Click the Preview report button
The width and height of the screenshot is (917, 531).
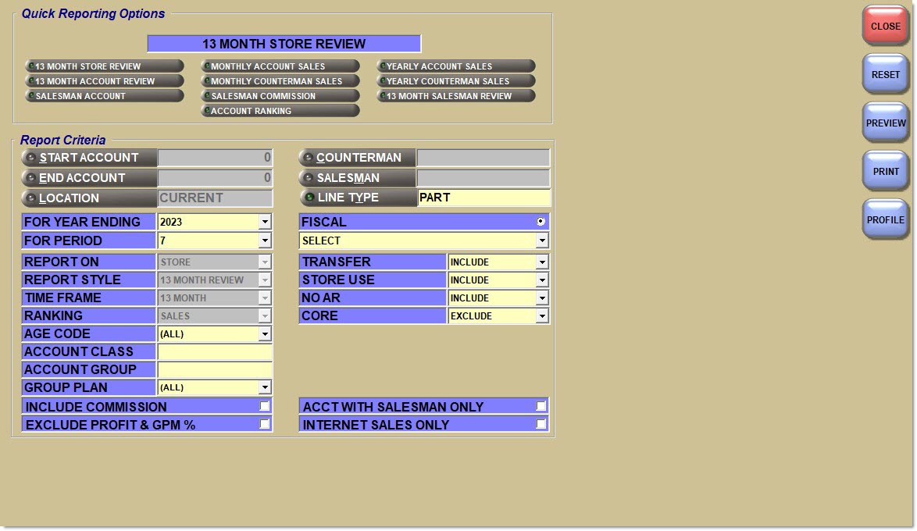point(885,123)
